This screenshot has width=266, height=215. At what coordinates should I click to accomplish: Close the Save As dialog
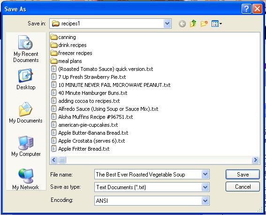(257, 8)
